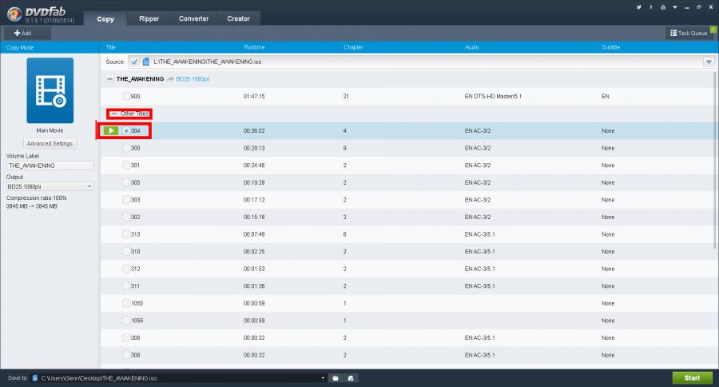719x387 pixels.
Task: Click the Volume Label text field
Action: click(50, 166)
